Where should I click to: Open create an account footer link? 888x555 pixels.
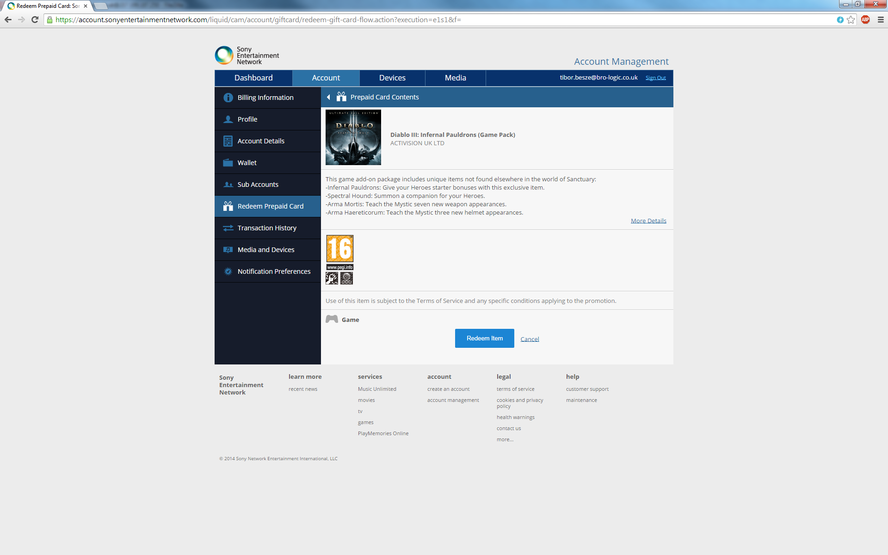(x=448, y=389)
